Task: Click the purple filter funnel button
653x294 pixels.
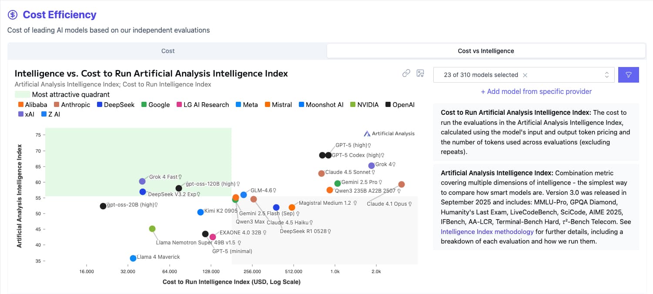Action: tap(628, 75)
